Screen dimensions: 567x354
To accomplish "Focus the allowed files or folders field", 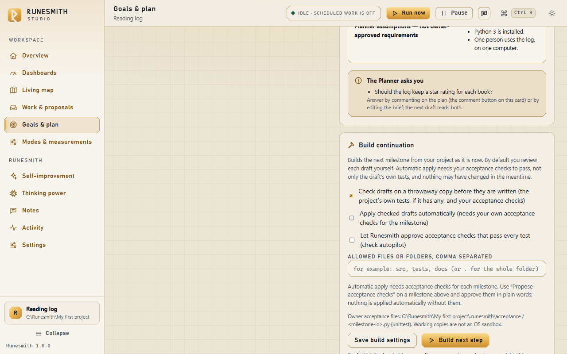I will 447,269.
